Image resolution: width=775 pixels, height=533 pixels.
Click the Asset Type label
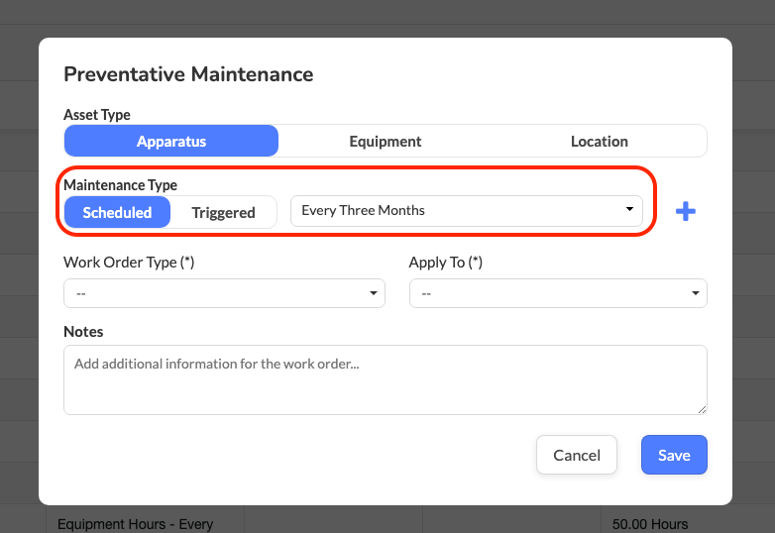pyautogui.click(x=97, y=115)
